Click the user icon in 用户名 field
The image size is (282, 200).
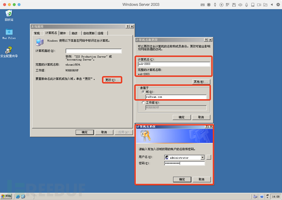167,157
